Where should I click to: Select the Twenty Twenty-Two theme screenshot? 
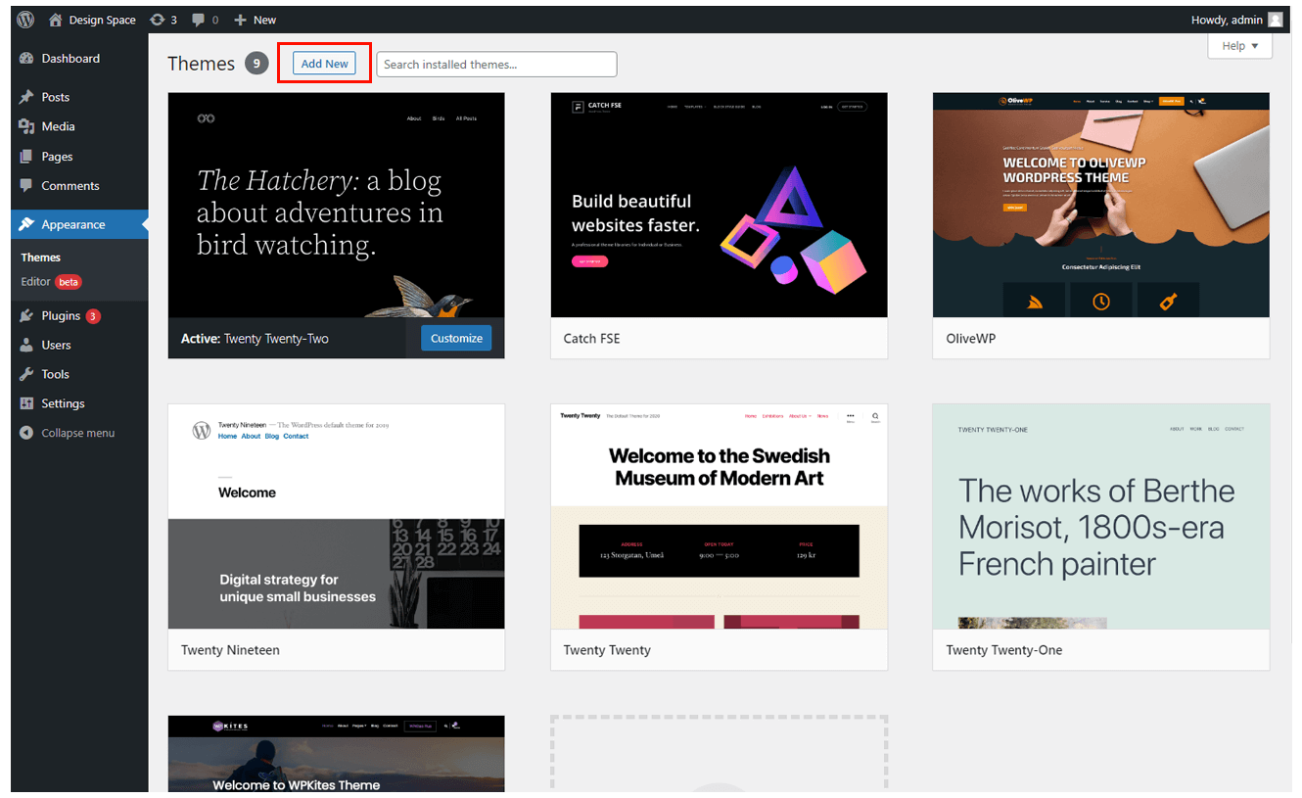(336, 205)
